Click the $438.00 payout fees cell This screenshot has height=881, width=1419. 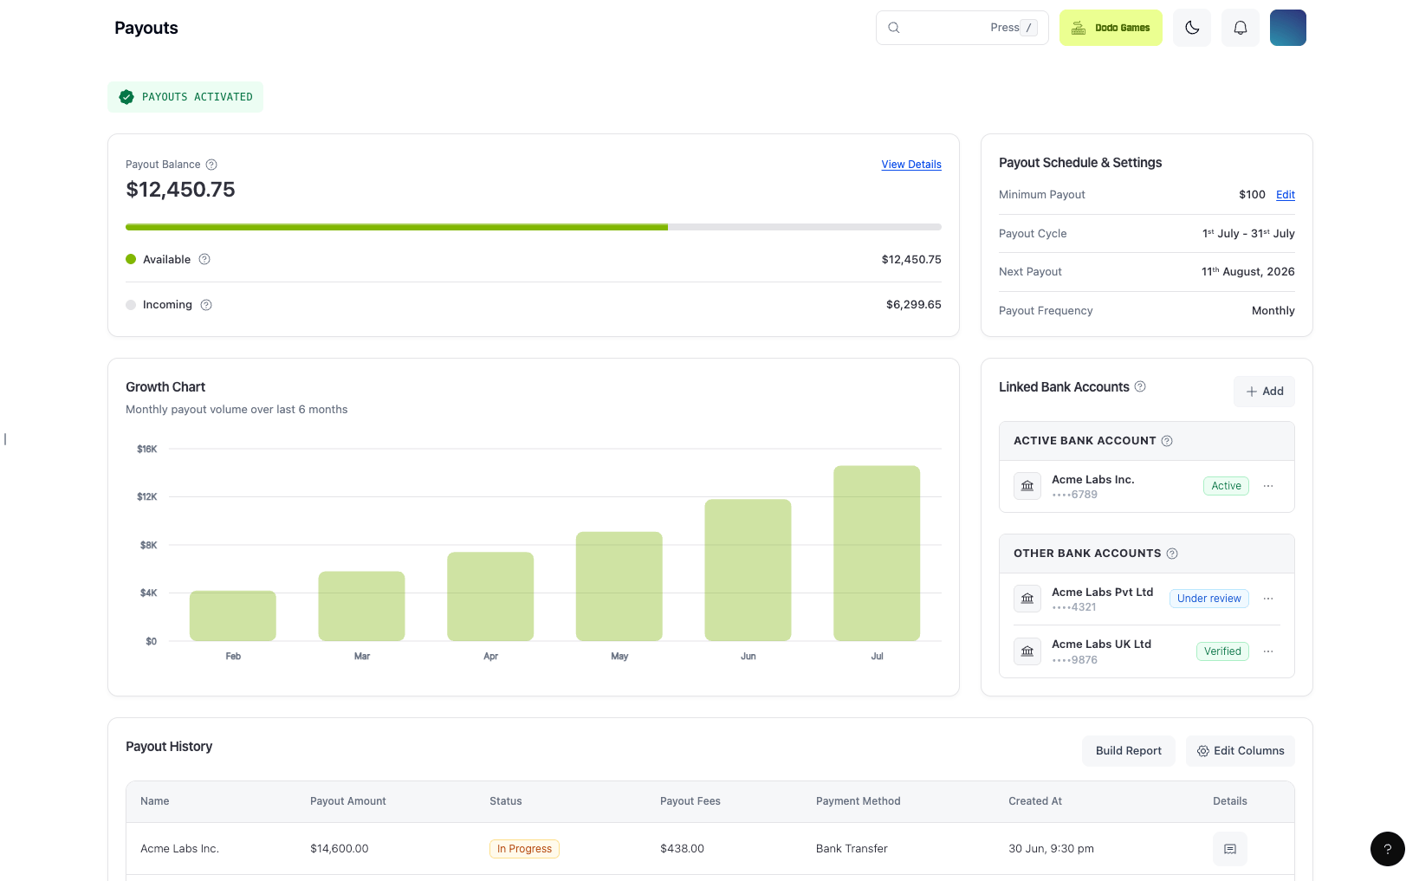point(682,849)
